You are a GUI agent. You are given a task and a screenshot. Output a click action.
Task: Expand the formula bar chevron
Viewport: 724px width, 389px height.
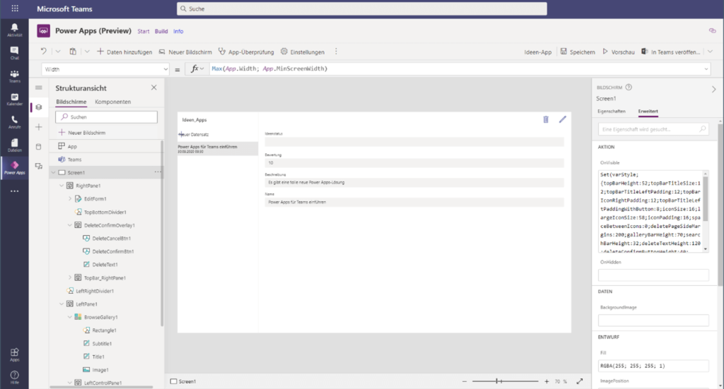point(706,69)
